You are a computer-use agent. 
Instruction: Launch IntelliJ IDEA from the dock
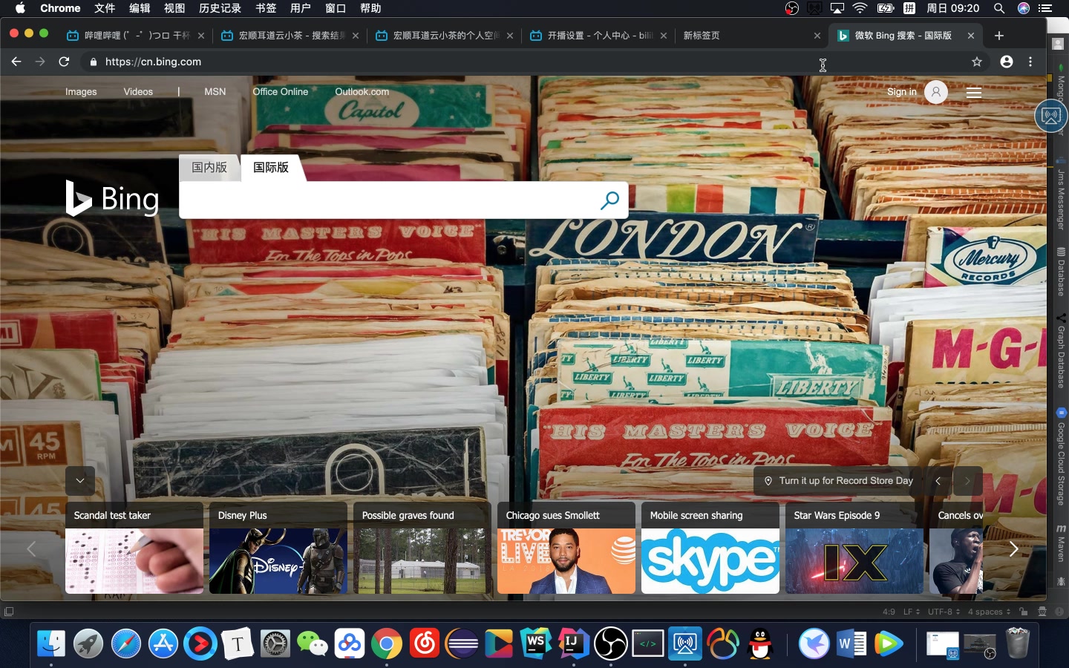coord(573,644)
